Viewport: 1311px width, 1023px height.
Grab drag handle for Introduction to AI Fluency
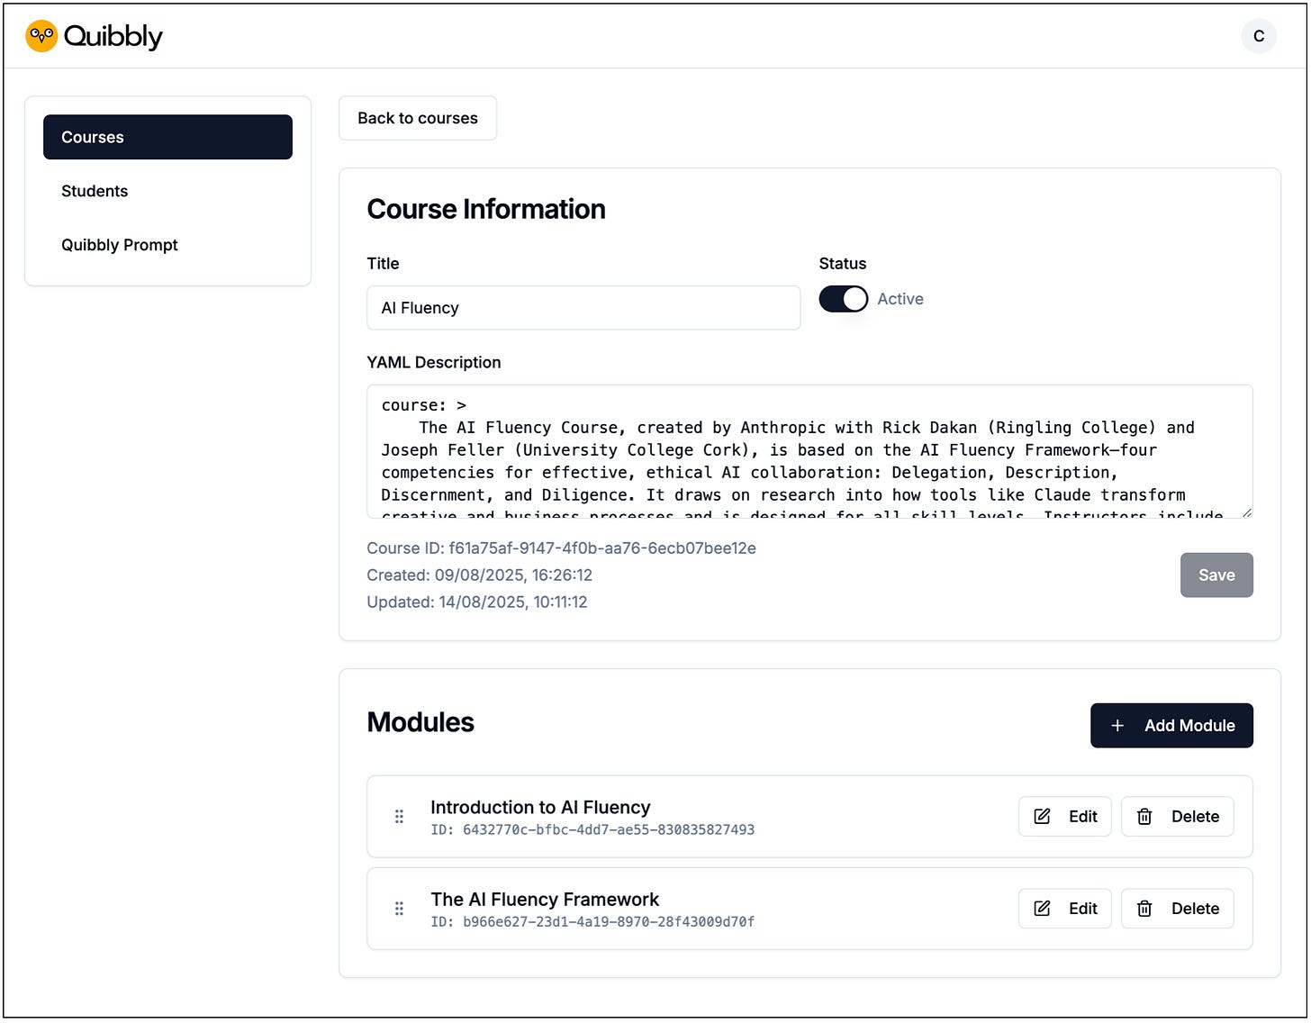399,817
